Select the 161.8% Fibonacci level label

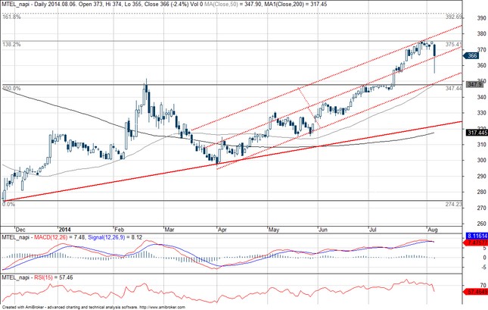tap(11, 17)
